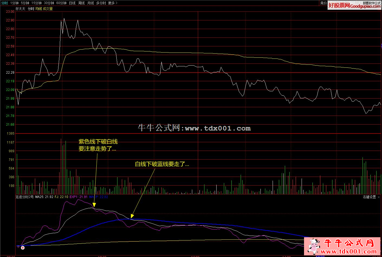Click the highlighted 14:22 time marker

coord(320,256)
